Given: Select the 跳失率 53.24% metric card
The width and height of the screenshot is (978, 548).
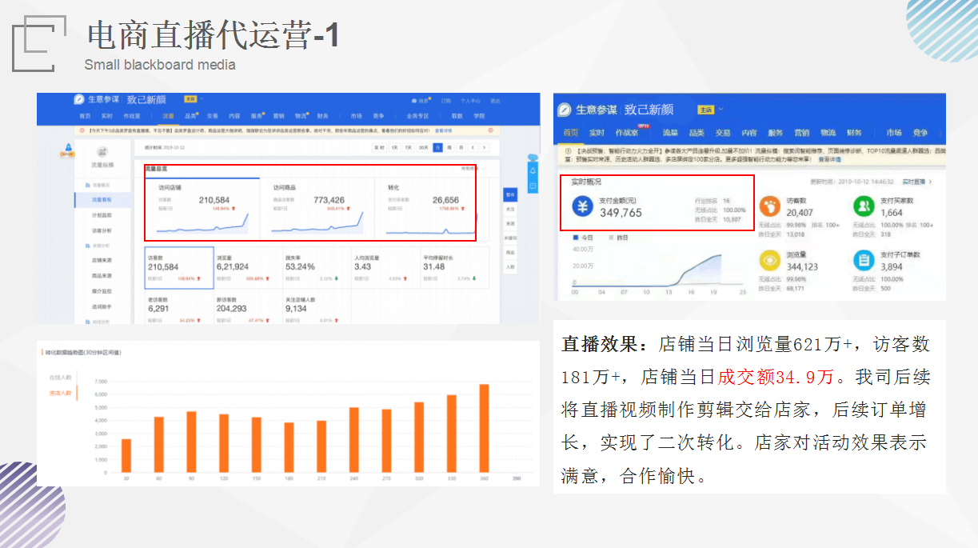Looking at the screenshot, I should [317, 268].
